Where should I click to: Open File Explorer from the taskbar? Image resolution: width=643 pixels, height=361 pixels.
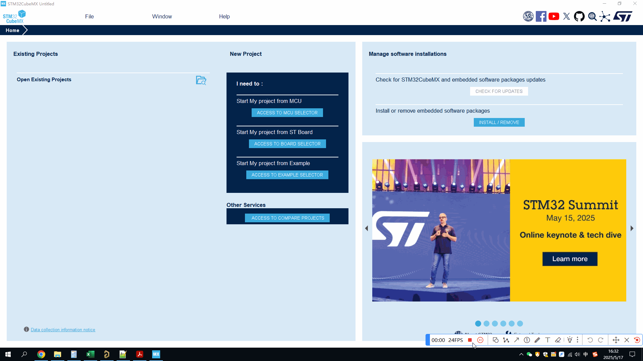tap(58, 354)
